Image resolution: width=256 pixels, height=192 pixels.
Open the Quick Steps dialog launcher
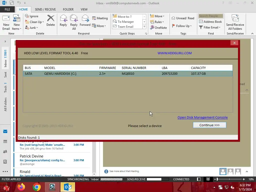pos(146,34)
